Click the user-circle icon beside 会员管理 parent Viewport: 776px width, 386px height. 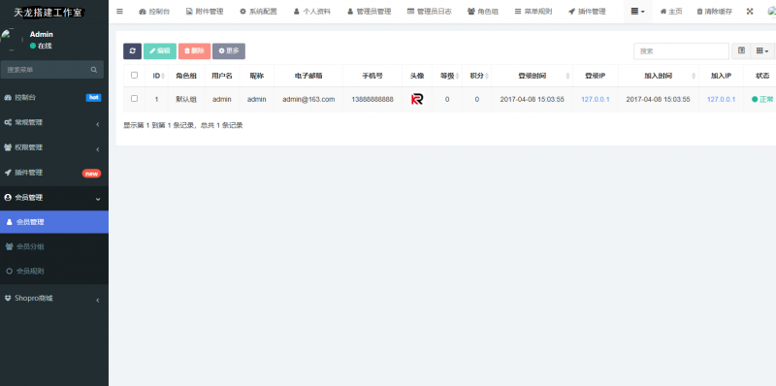tap(8, 198)
